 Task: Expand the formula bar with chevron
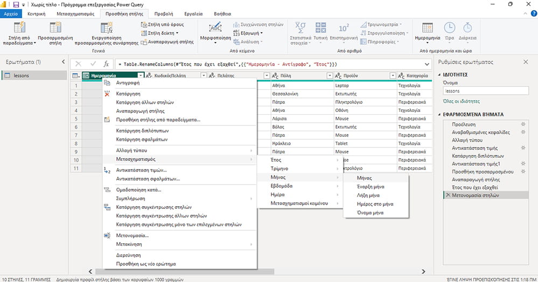pos(427,64)
